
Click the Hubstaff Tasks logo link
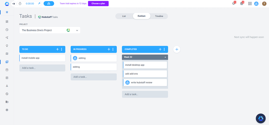click(48, 17)
